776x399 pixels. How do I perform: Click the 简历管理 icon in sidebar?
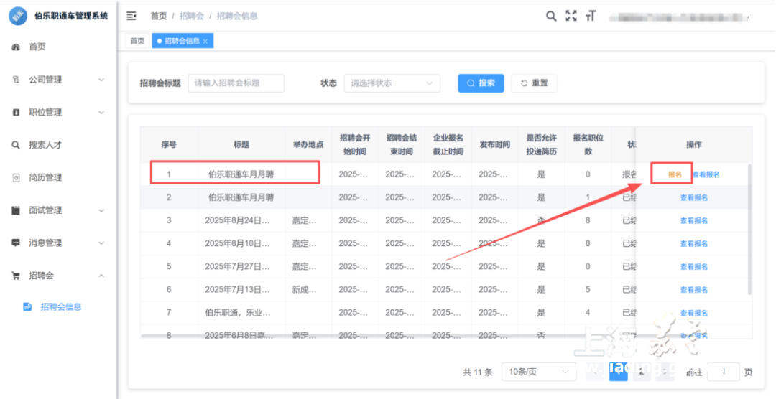(x=16, y=177)
